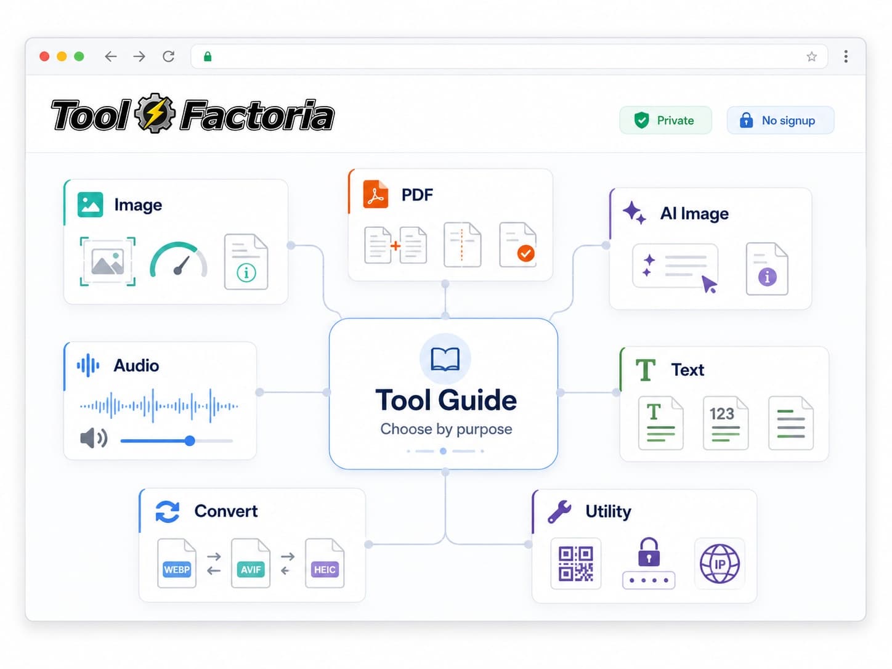Click the Image category picture icon
This screenshot has width=892, height=669.
[x=91, y=205]
